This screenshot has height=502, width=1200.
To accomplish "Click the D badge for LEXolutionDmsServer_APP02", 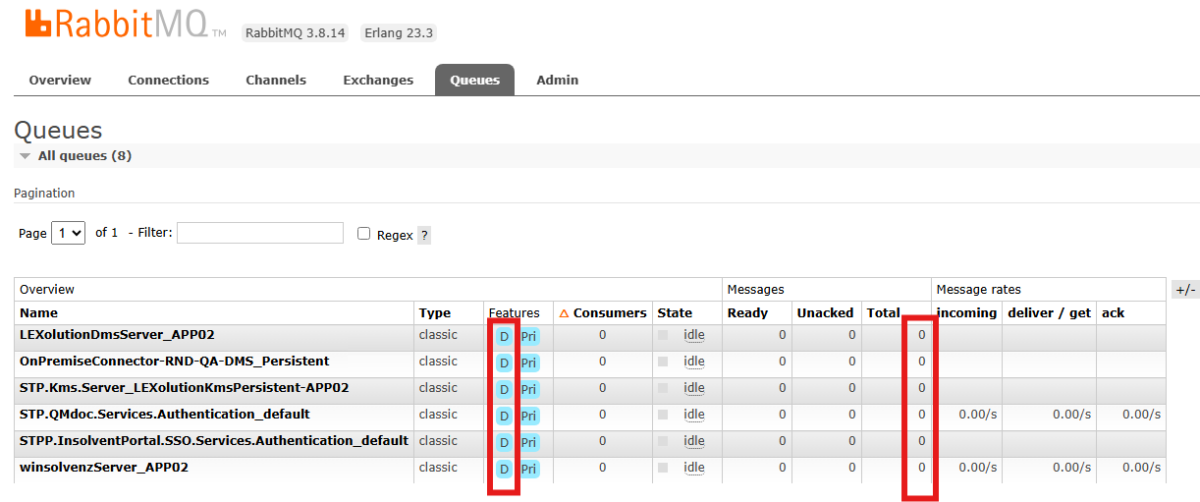I will coord(504,336).
